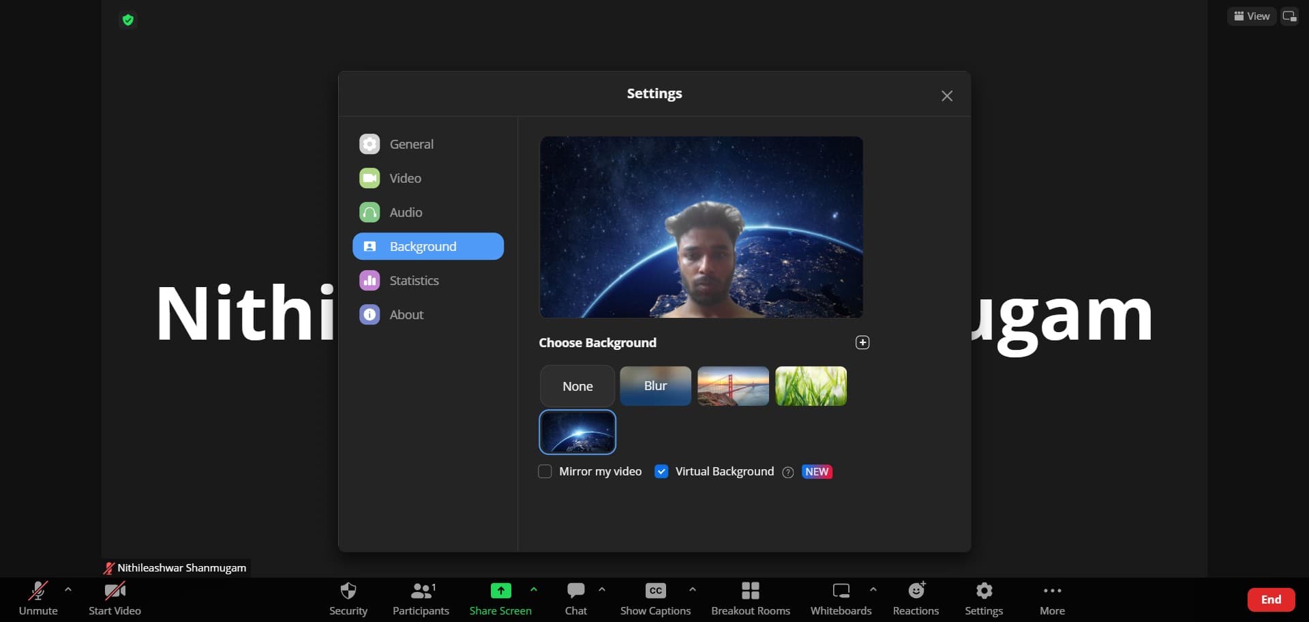Open Reactions emoji picker
Image resolution: width=1309 pixels, height=622 pixels.
point(916,591)
